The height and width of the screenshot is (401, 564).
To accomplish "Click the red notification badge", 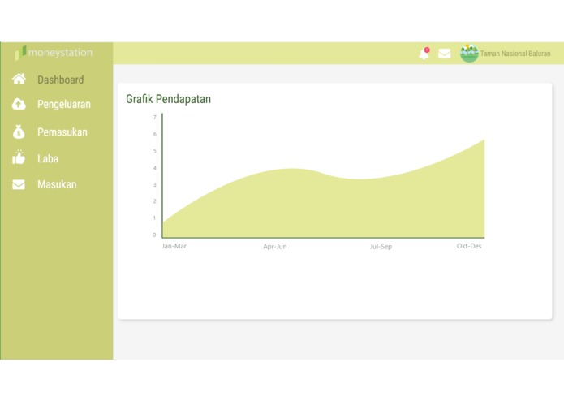I will pos(427,50).
